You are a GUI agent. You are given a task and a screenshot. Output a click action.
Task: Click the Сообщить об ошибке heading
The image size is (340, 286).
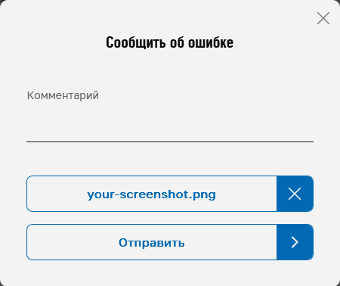[169, 42]
